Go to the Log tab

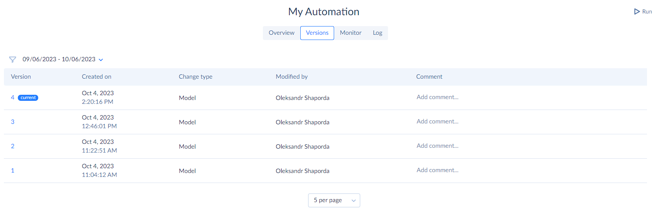[x=378, y=33]
